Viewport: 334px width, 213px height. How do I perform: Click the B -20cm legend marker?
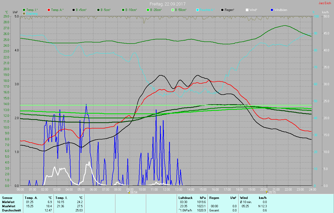point(148,10)
